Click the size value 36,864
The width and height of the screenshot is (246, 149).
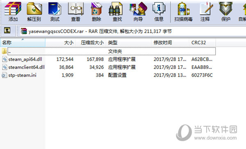[x=66, y=67]
